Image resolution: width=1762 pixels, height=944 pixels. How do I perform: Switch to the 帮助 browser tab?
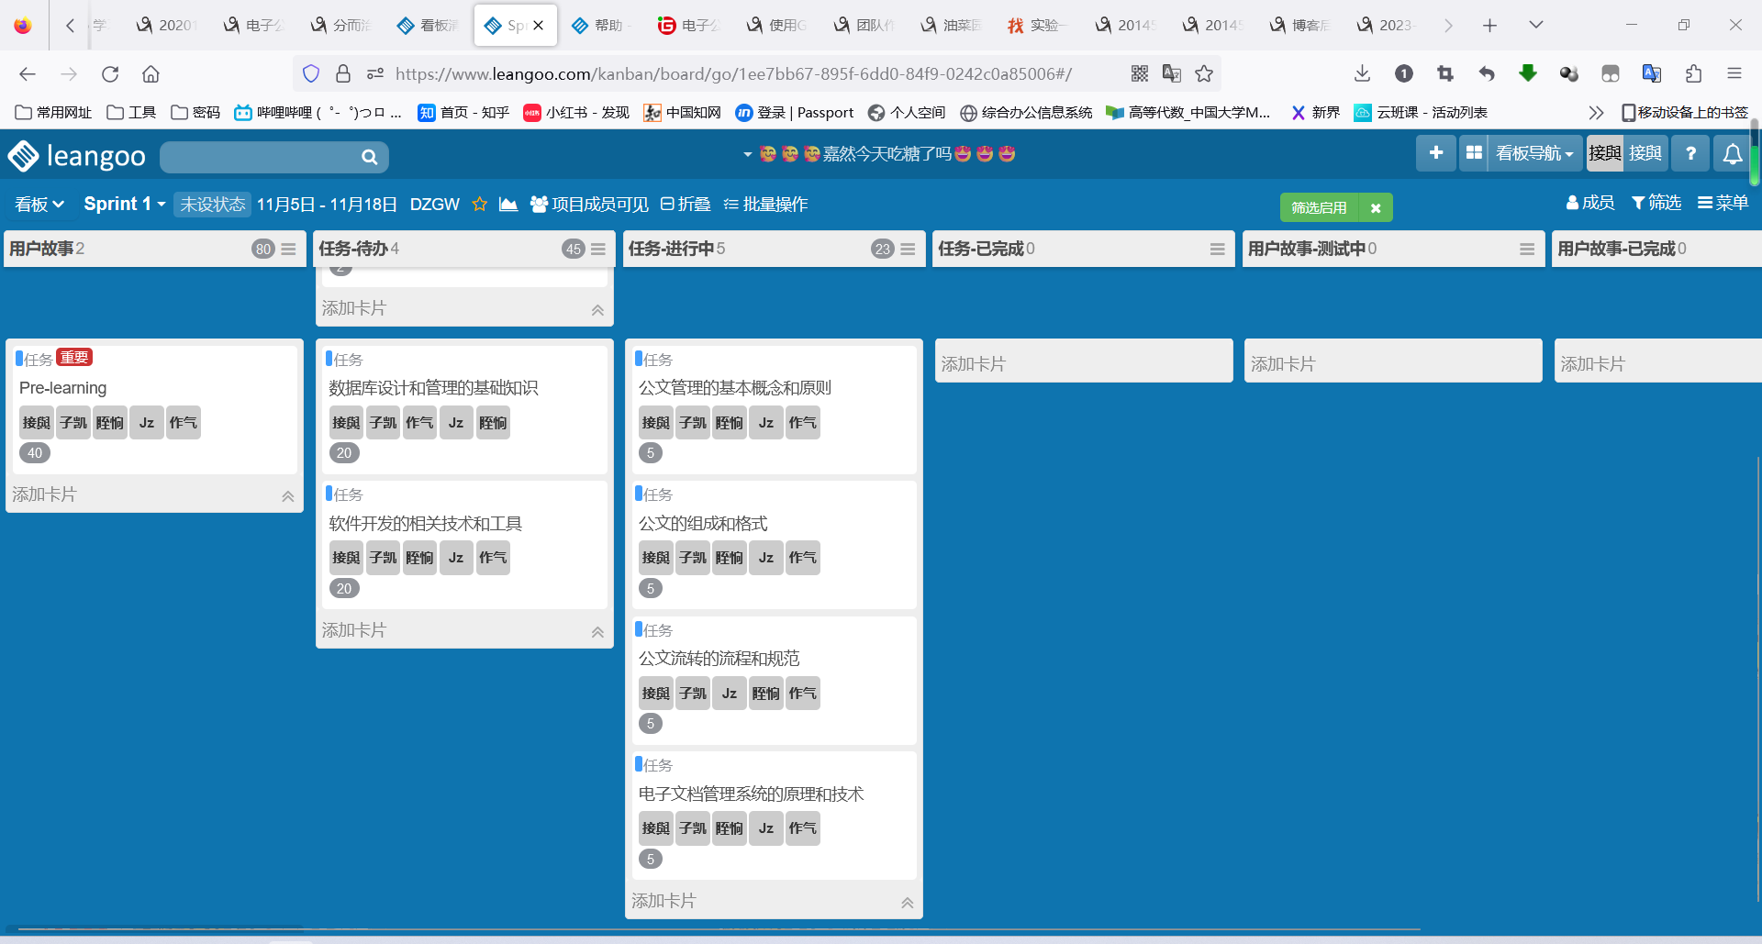pyautogui.click(x=601, y=25)
